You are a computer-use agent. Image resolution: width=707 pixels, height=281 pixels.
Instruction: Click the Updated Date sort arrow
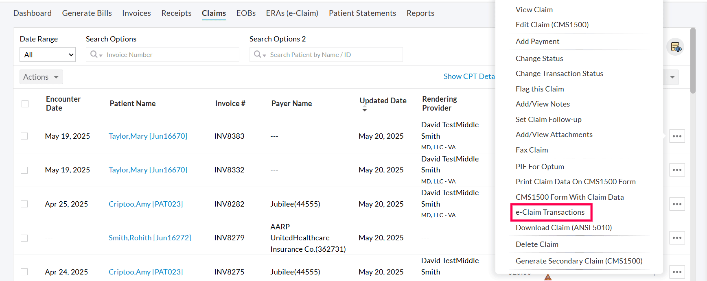coord(364,110)
